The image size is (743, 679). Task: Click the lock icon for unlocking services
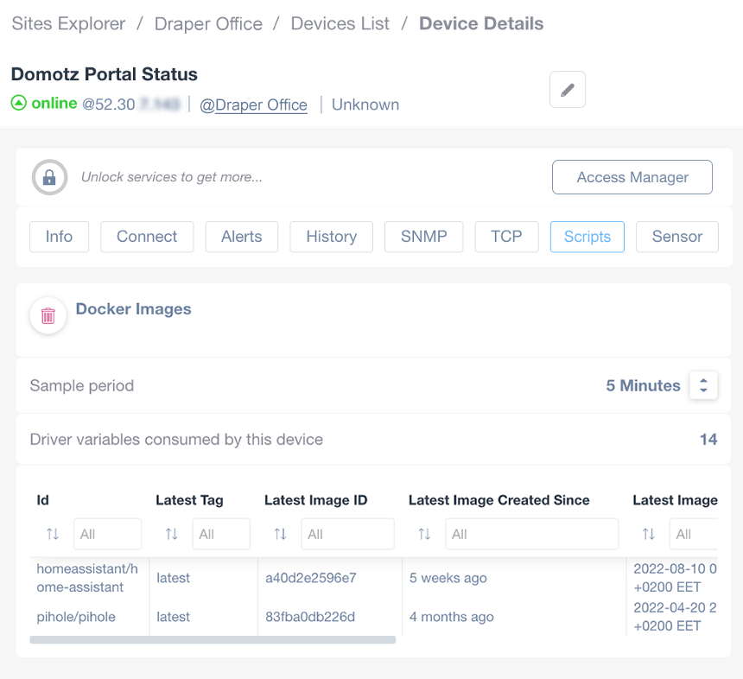(49, 177)
